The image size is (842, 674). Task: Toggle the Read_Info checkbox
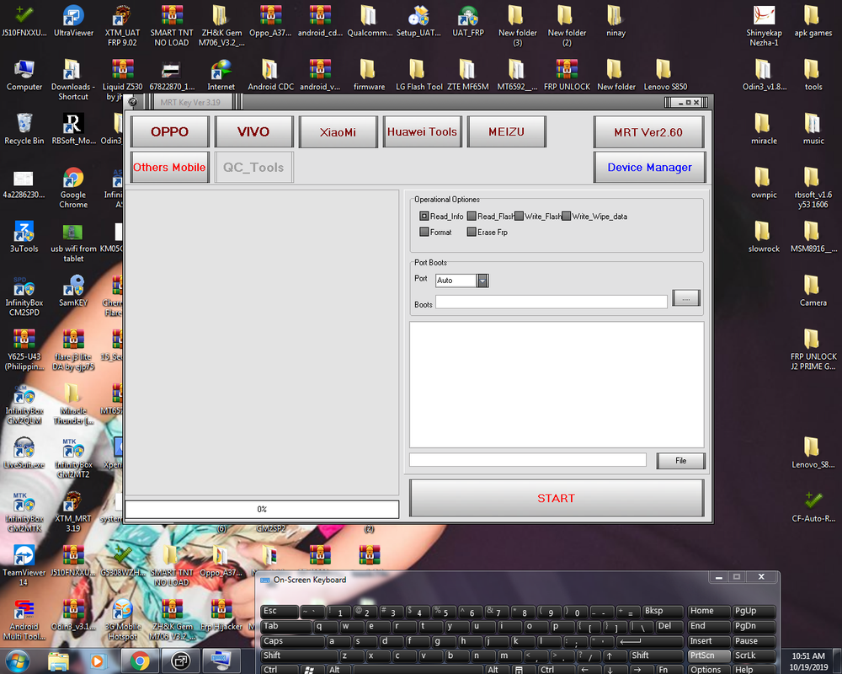(x=424, y=216)
